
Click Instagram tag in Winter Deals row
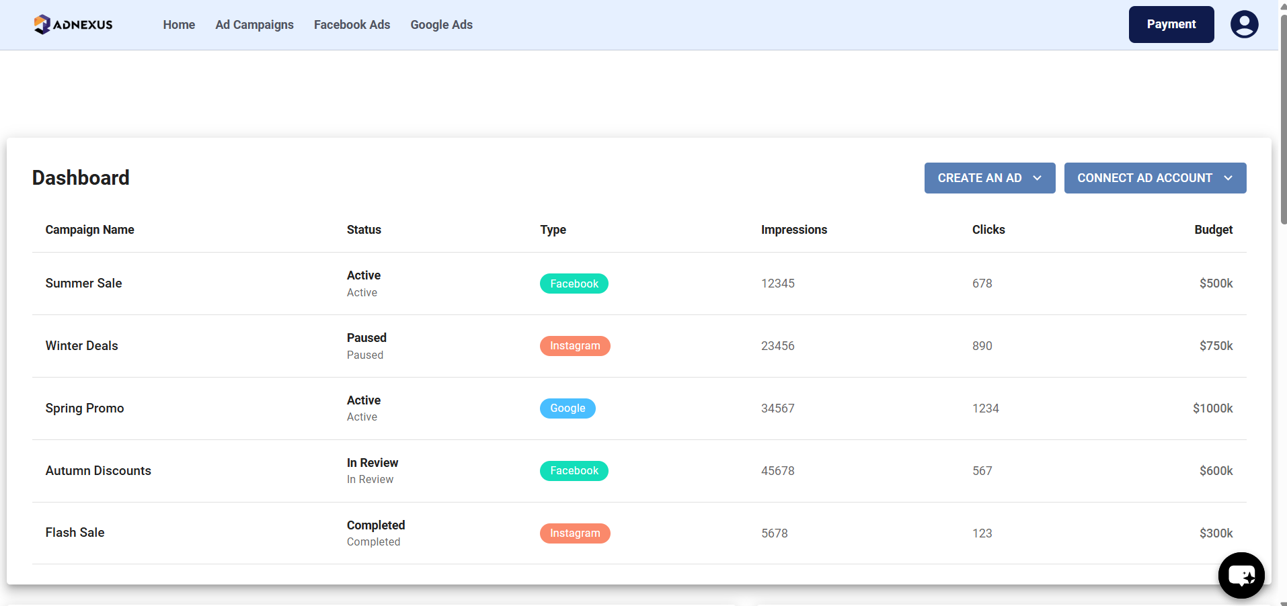point(575,346)
